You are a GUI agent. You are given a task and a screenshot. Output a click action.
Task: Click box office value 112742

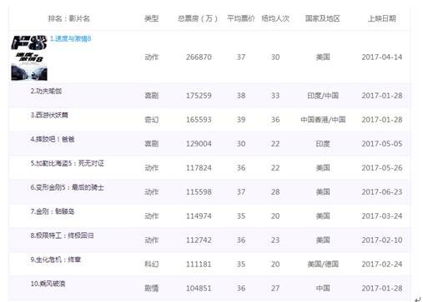[x=199, y=240]
